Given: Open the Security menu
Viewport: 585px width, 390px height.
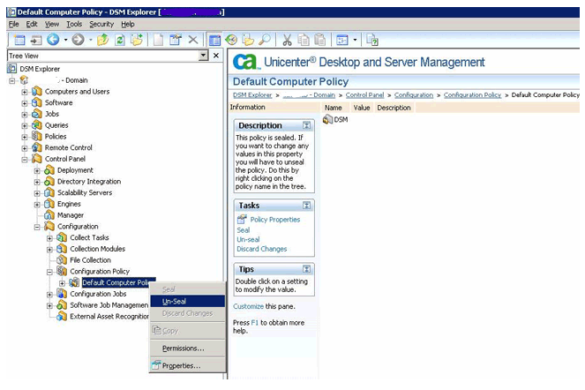Looking at the screenshot, I should (101, 24).
